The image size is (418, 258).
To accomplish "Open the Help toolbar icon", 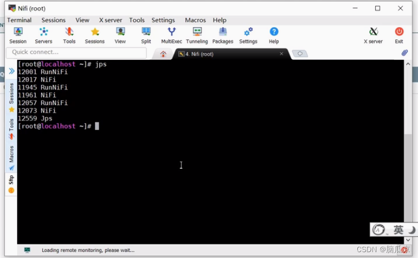I will 274,35.
